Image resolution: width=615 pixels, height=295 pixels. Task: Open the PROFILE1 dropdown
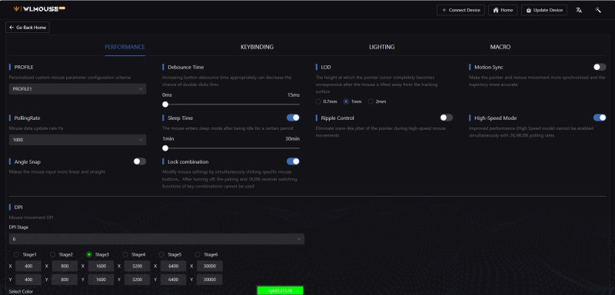click(78, 89)
